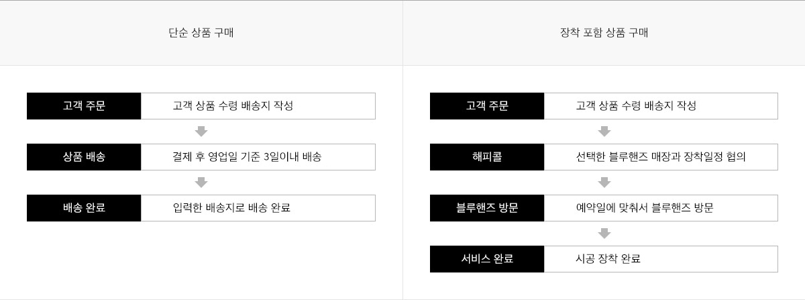Select the 배송 완료 step label
Image resolution: width=805 pixels, height=300 pixels.
[84, 208]
